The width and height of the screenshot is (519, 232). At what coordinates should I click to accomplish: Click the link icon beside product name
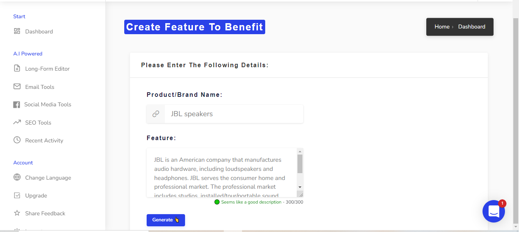click(156, 114)
